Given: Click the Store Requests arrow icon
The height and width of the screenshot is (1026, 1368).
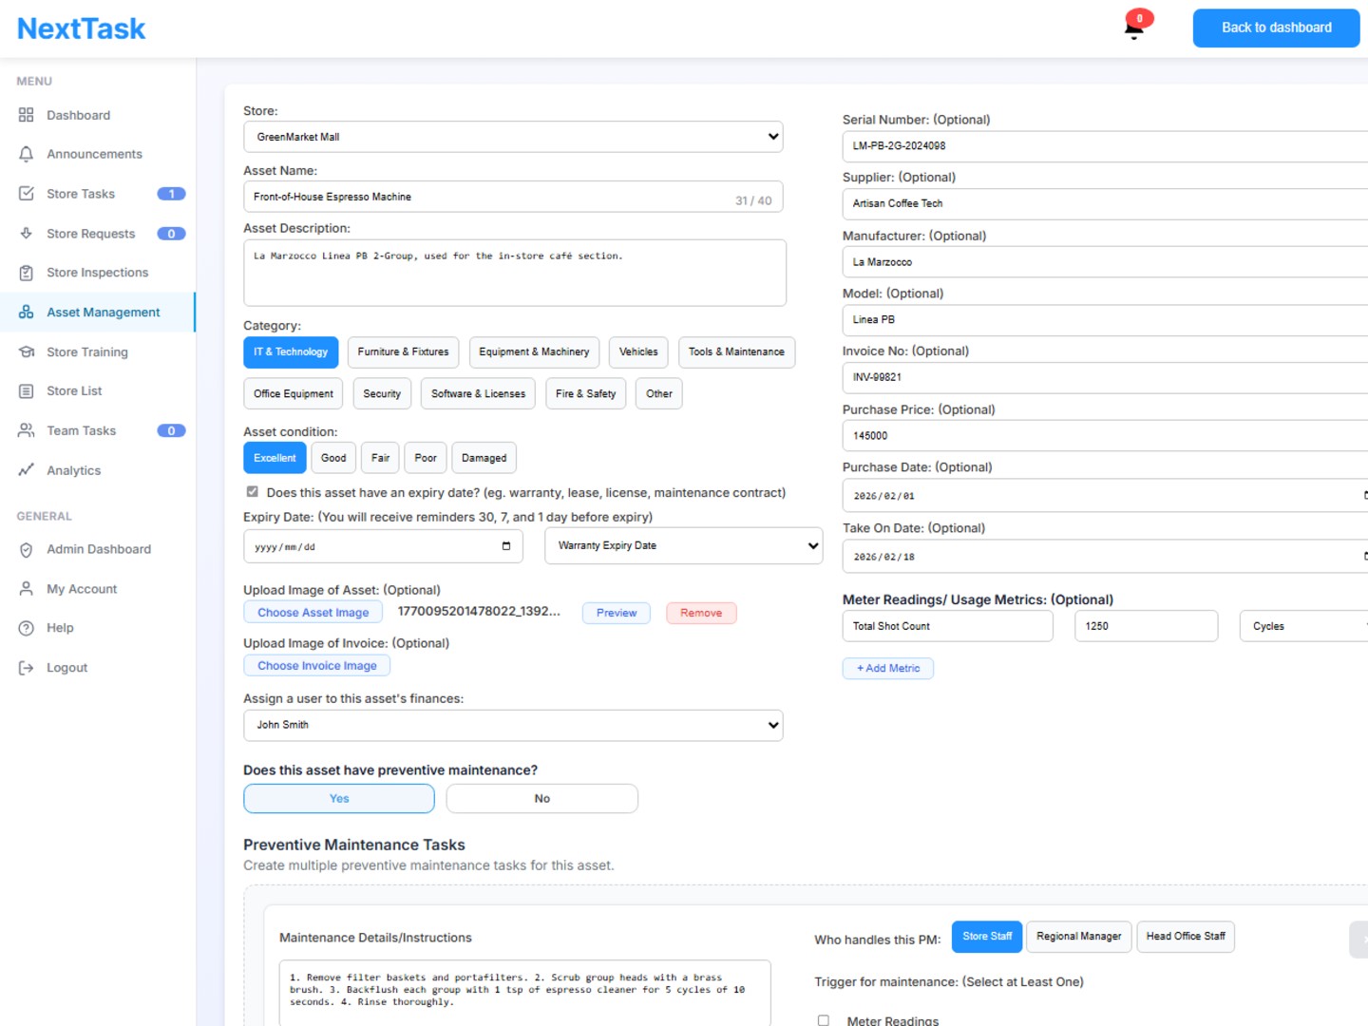Looking at the screenshot, I should click(26, 234).
